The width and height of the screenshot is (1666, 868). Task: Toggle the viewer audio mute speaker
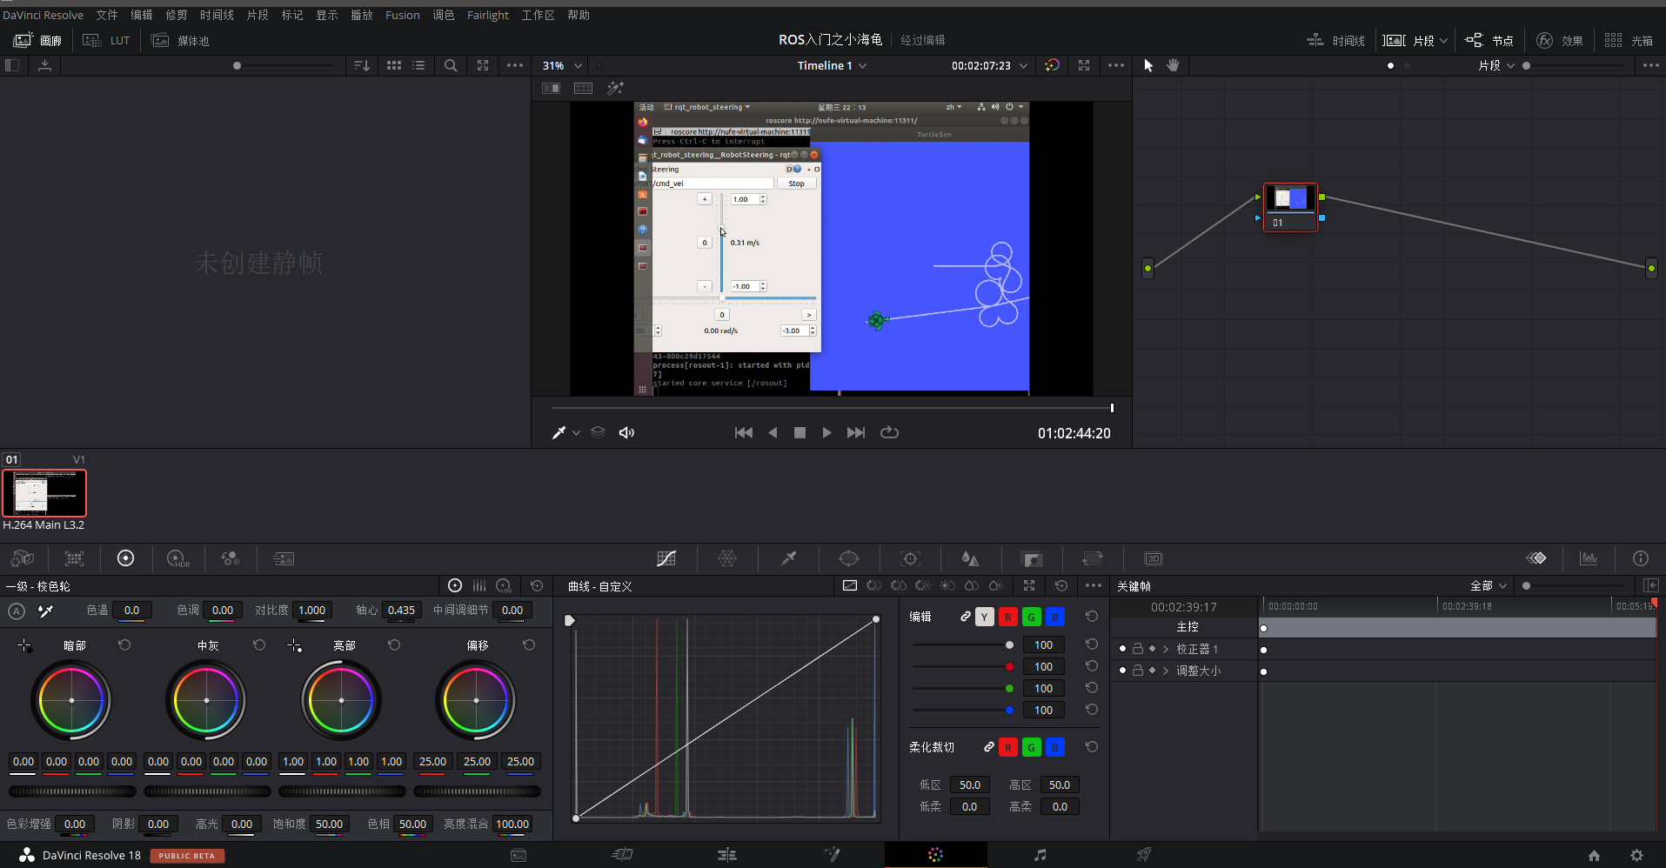click(626, 432)
